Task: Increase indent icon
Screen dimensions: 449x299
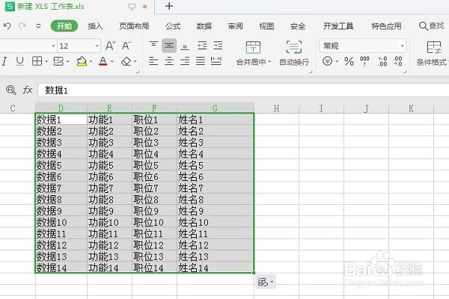Action: pos(218,46)
